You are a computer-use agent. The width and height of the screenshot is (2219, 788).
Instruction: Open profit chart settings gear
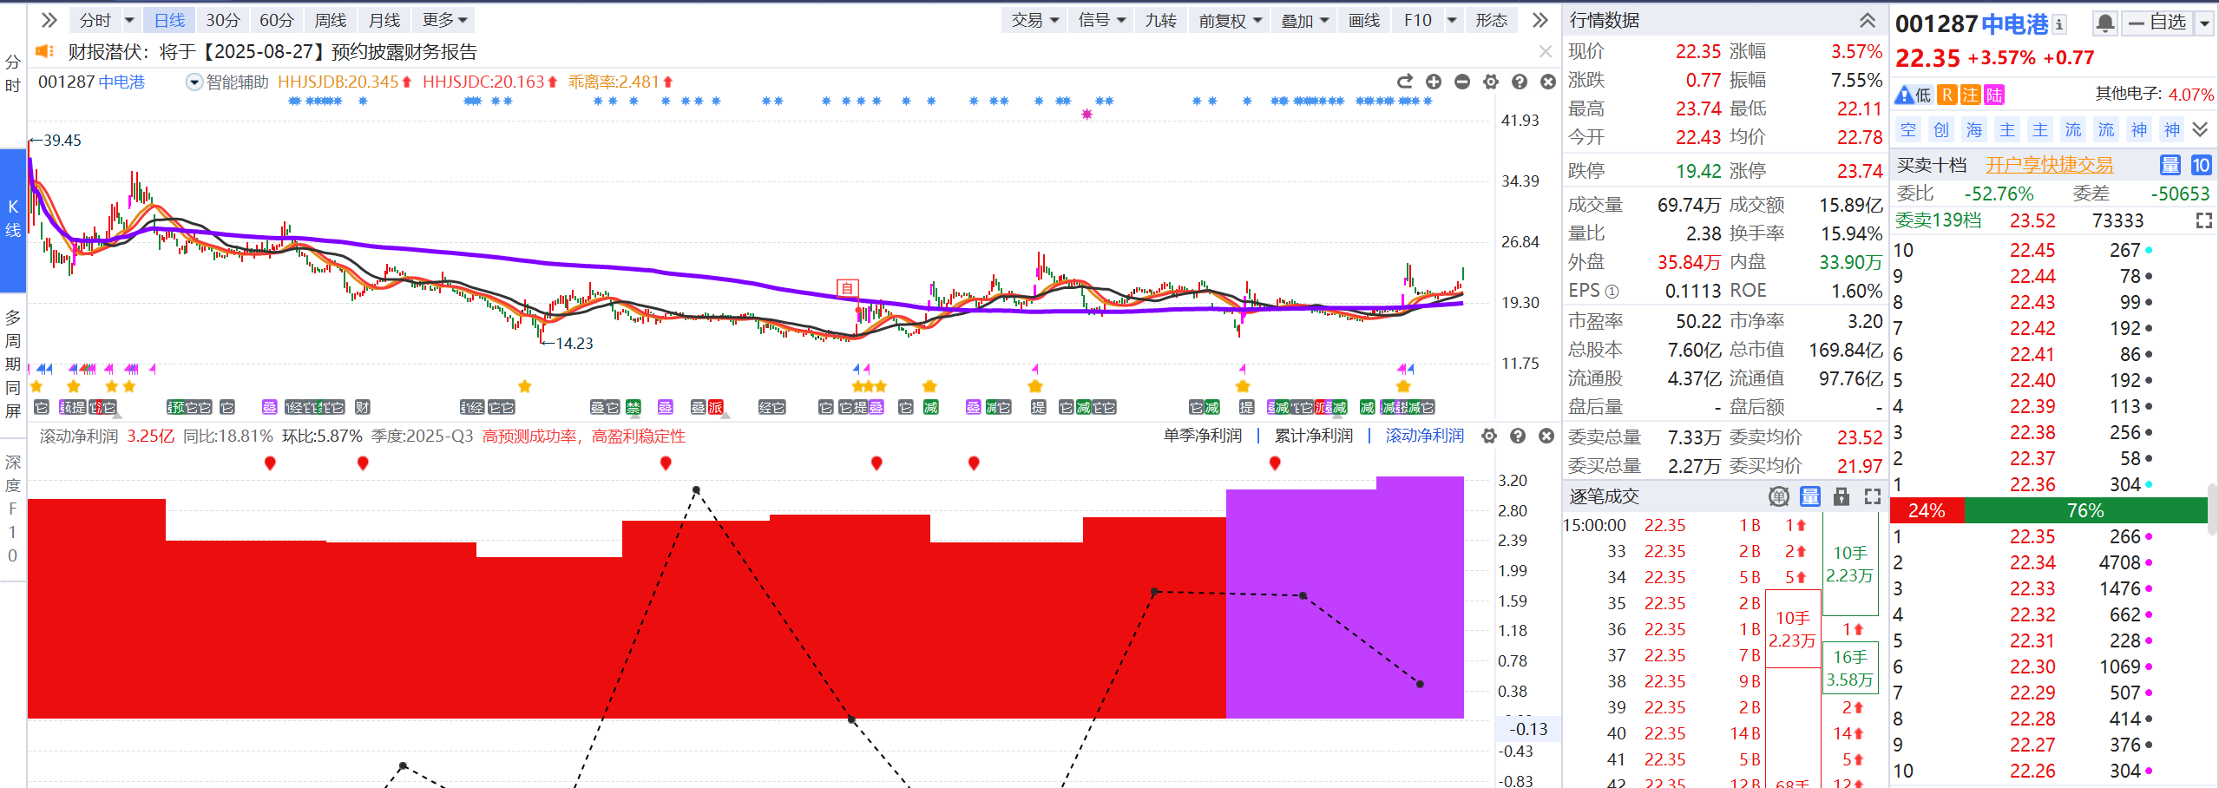click(1489, 436)
